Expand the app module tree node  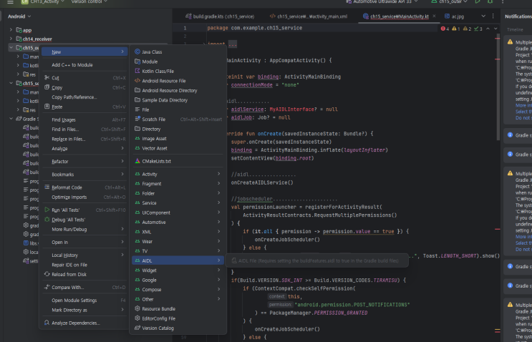coord(11,30)
